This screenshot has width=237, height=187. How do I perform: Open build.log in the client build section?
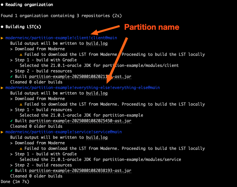point(97,43)
